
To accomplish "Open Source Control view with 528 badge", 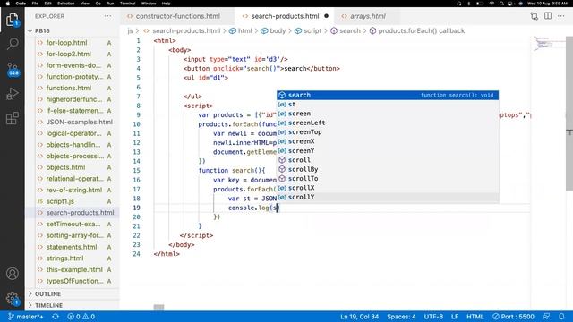I will [x=13, y=69].
